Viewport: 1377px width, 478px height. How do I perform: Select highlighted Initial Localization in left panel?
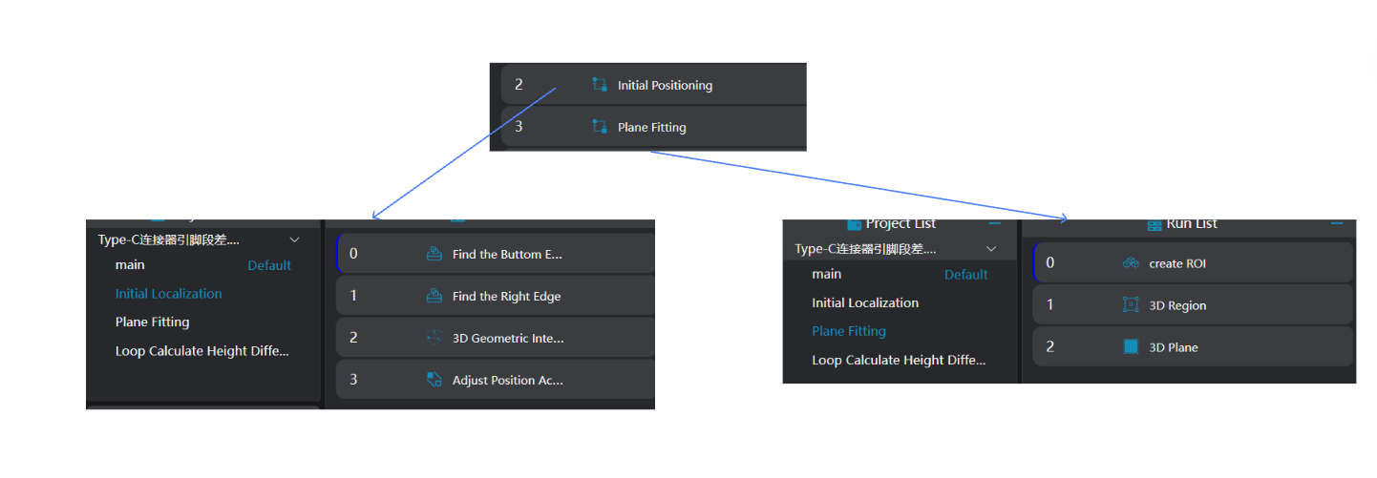pos(168,294)
